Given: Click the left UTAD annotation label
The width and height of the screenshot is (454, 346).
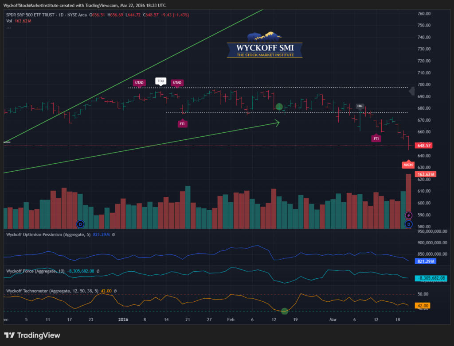Looking at the screenshot, I should (x=139, y=82).
